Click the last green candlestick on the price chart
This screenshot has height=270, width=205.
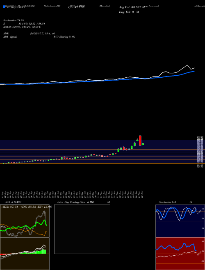point(143,144)
